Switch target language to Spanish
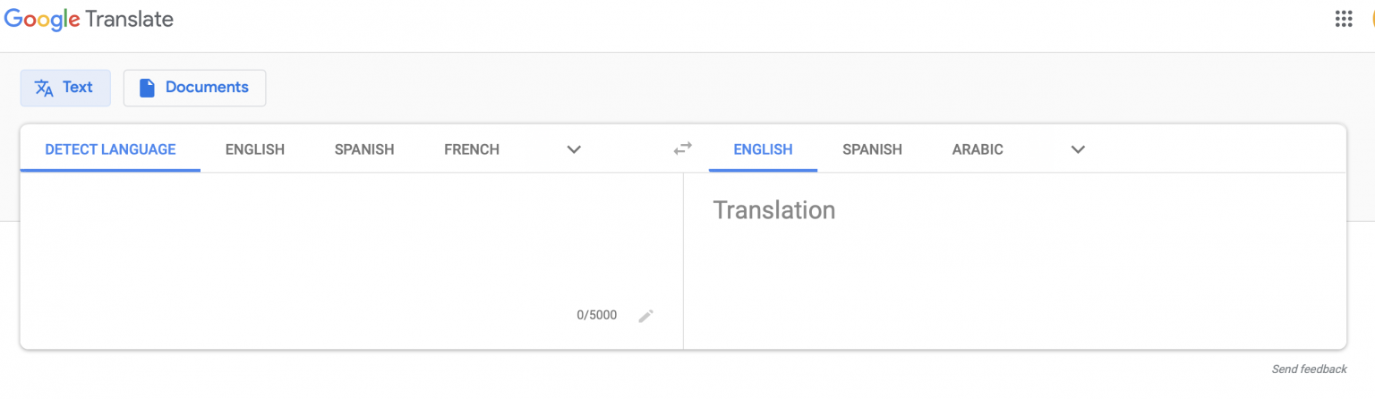1375x399 pixels. click(x=872, y=149)
